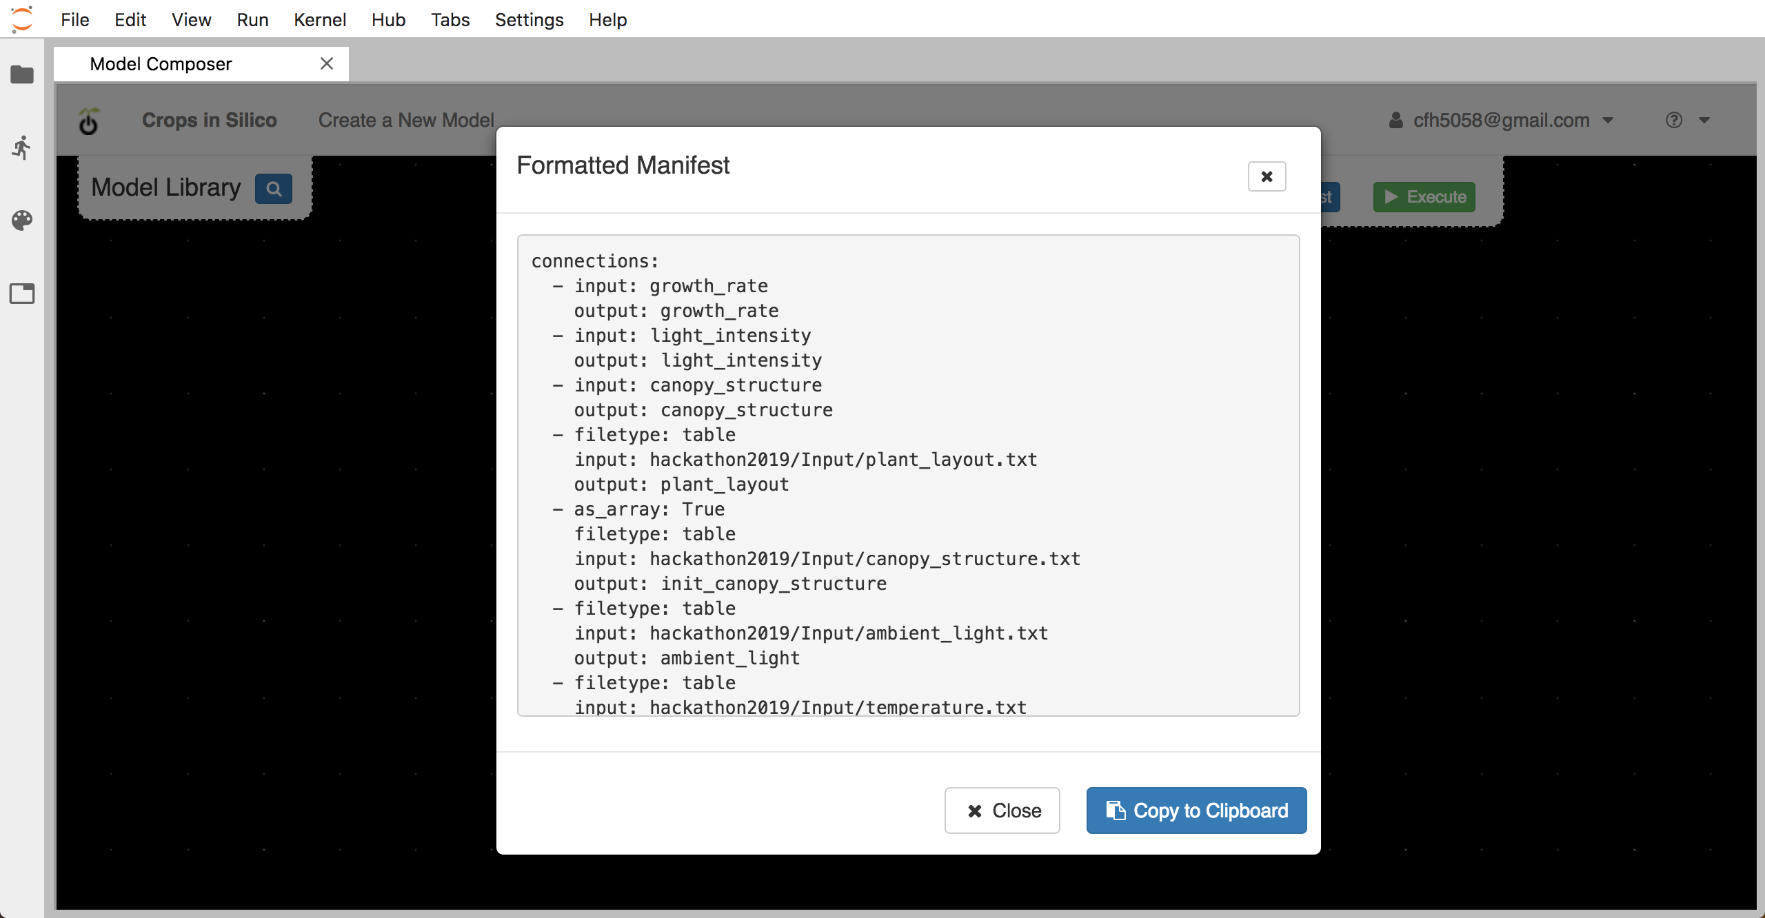Close the Formatted Manifest dialog
1765x918 pixels.
1267,176
